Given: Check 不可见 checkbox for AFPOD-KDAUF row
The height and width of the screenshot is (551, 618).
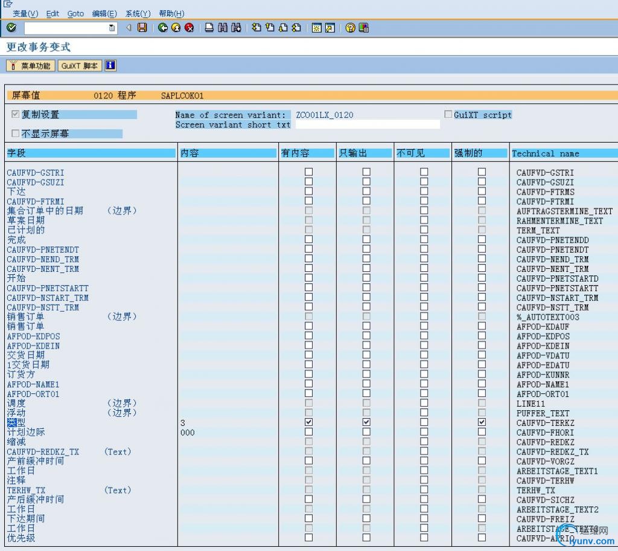Looking at the screenshot, I should (x=424, y=326).
